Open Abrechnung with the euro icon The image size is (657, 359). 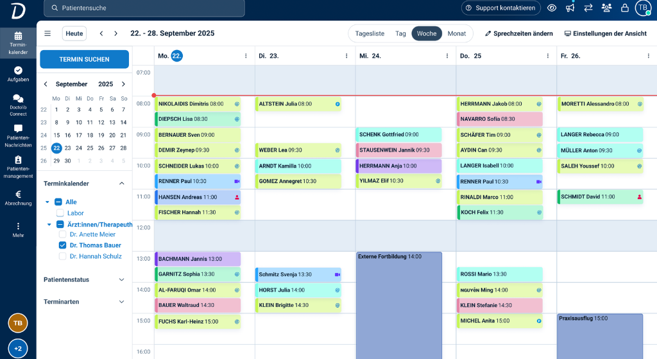[x=18, y=198]
